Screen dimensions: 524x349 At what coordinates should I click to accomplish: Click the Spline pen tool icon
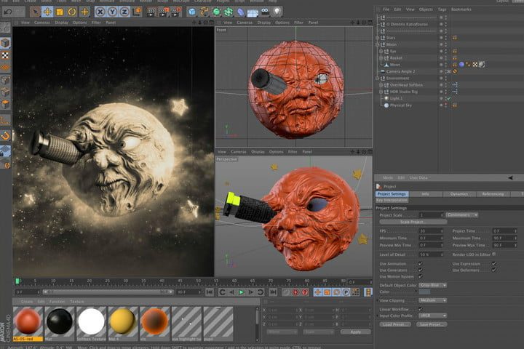(205, 12)
